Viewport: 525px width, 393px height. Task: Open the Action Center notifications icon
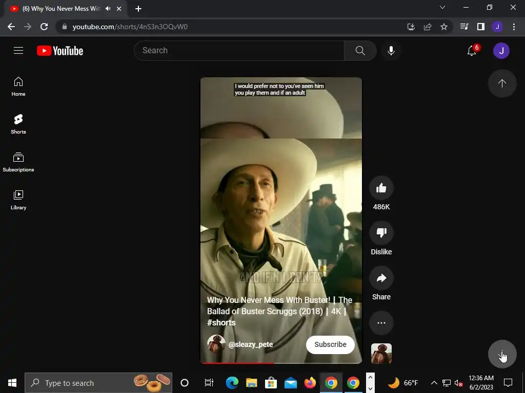coord(508,383)
